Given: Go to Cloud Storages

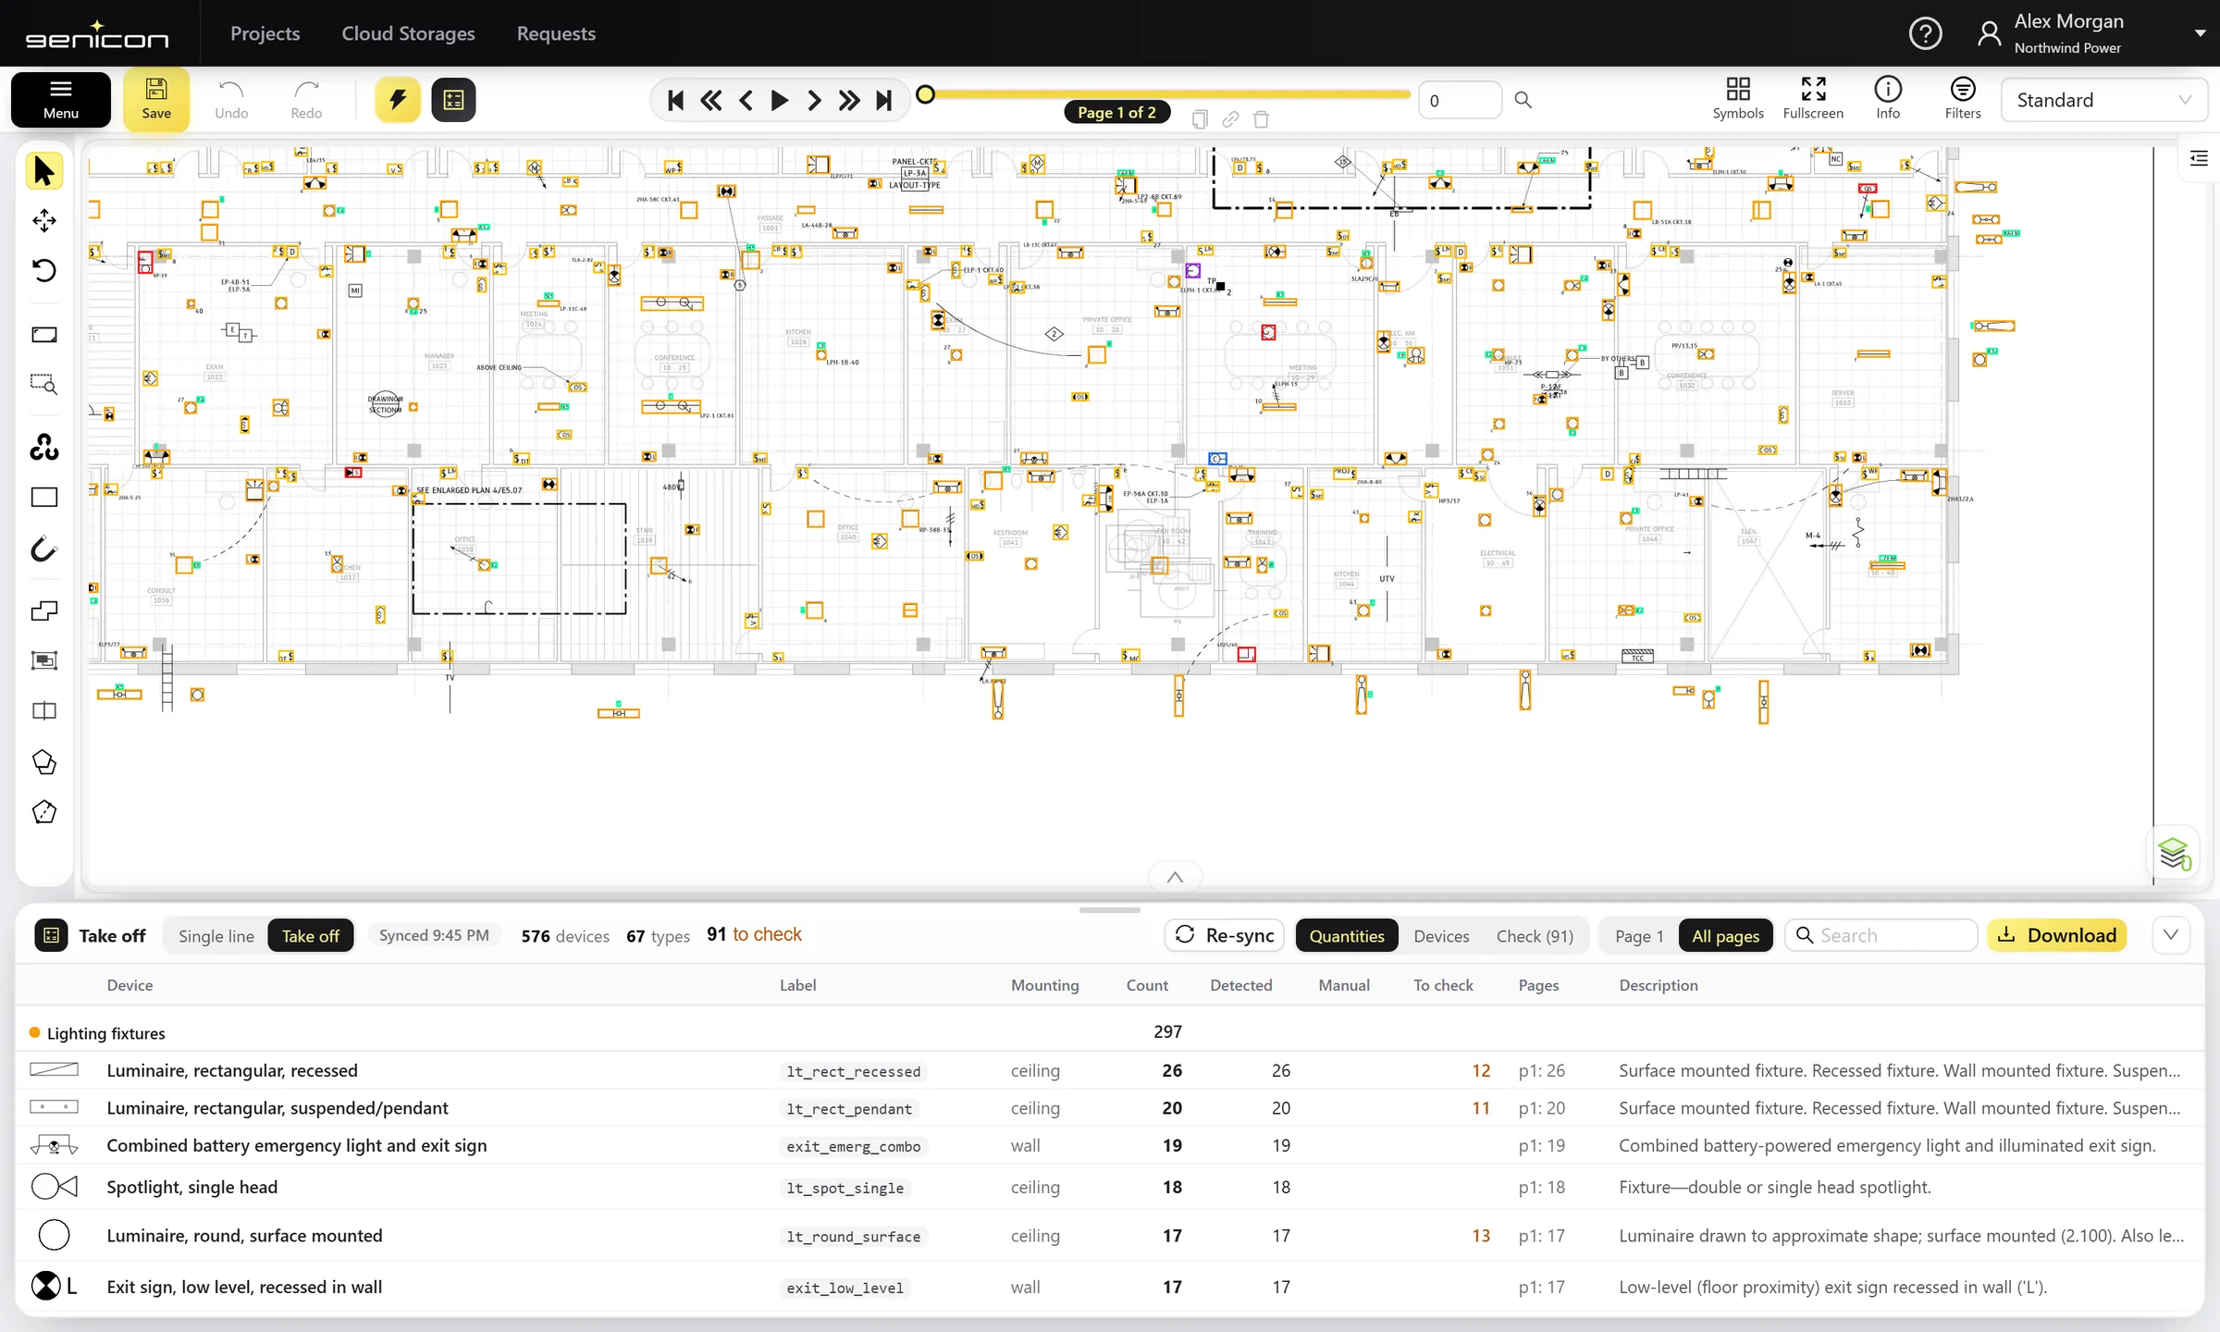Looking at the screenshot, I should (x=408, y=33).
